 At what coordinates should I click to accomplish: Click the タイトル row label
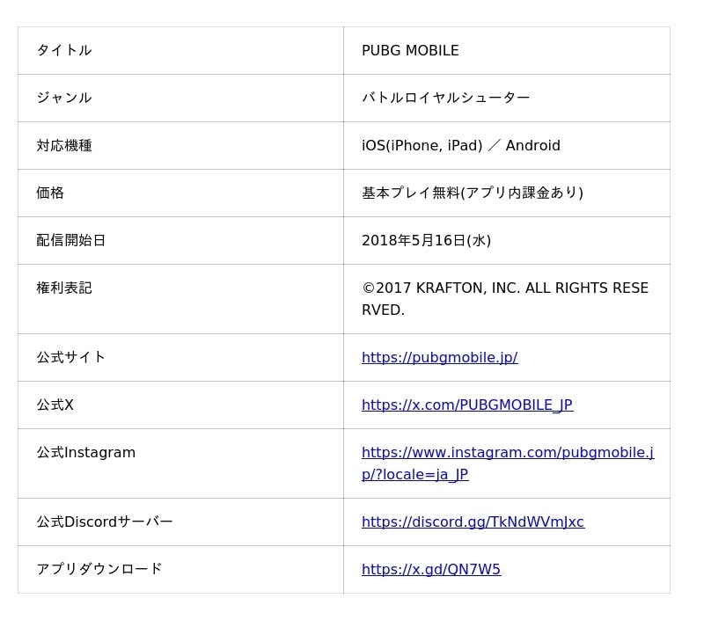[x=63, y=51]
